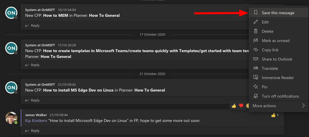Expand the More actions submenu

click(x=279, y=106)
